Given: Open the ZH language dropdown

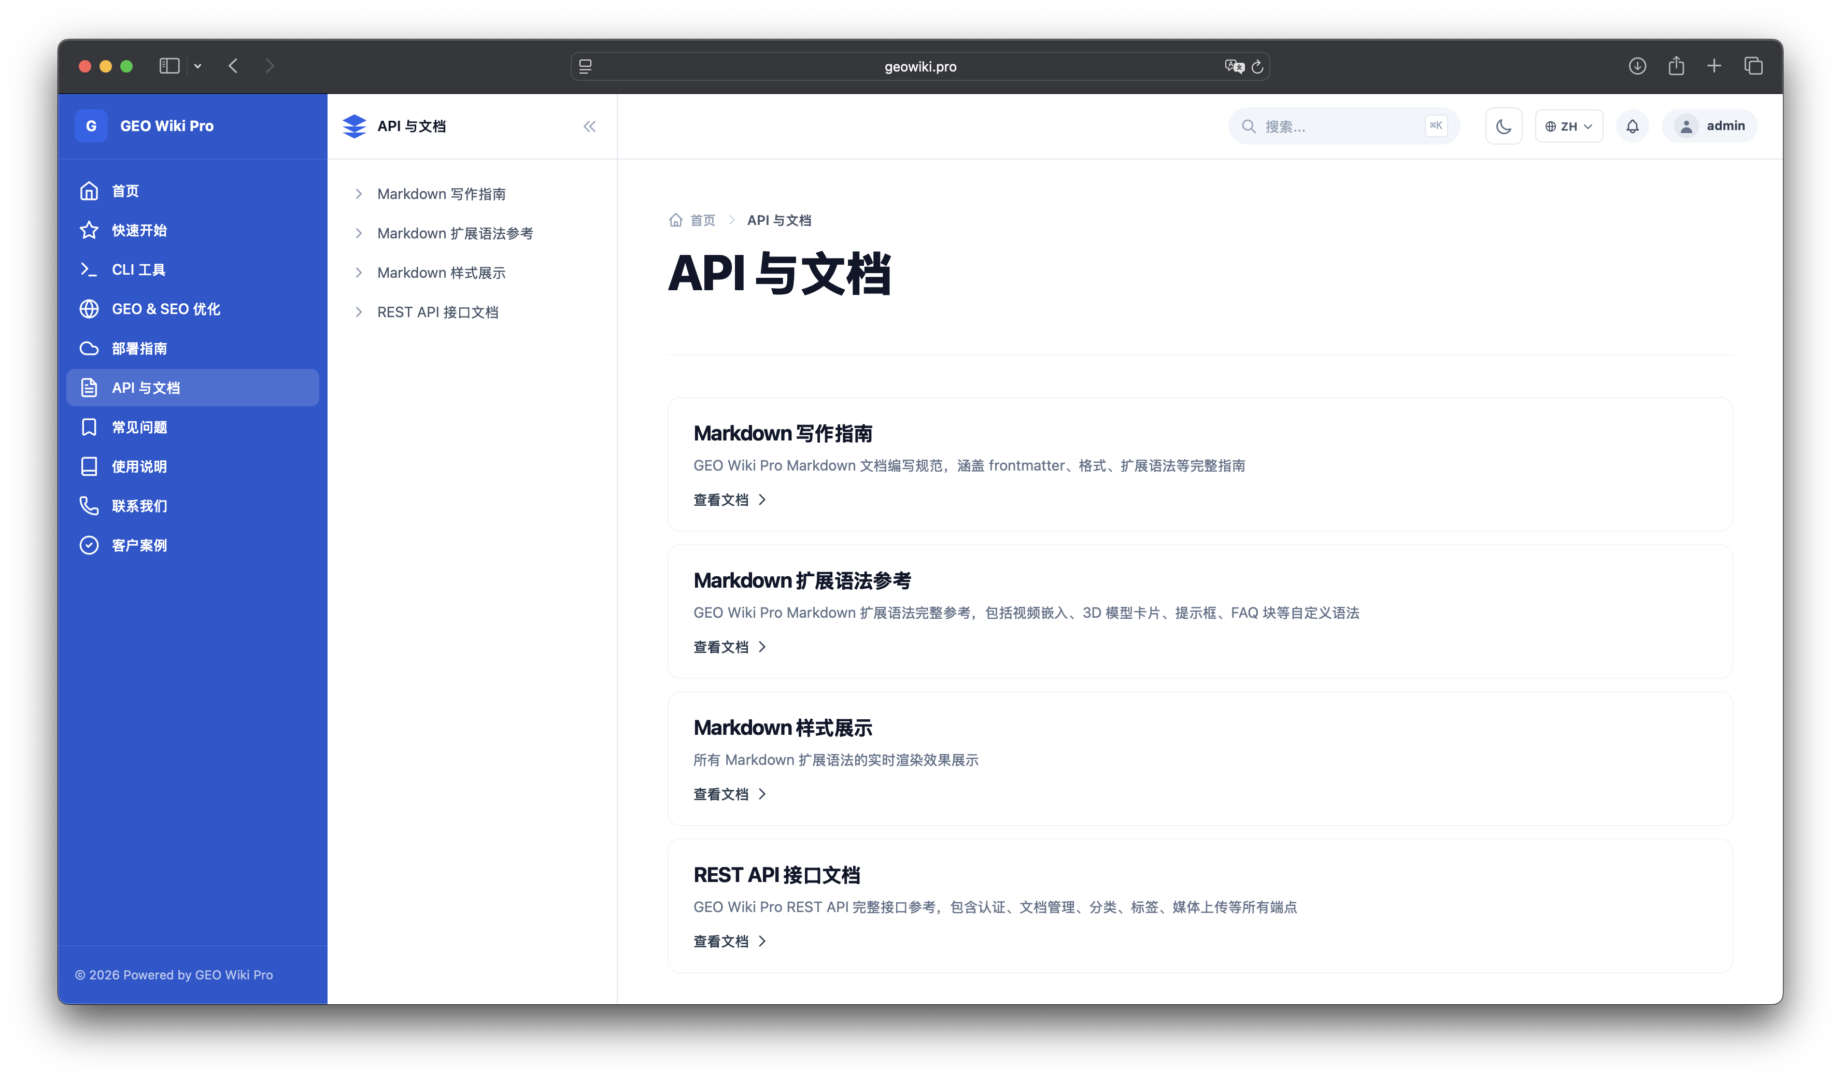Looking at the screenshot, I should coord(1568,126).
